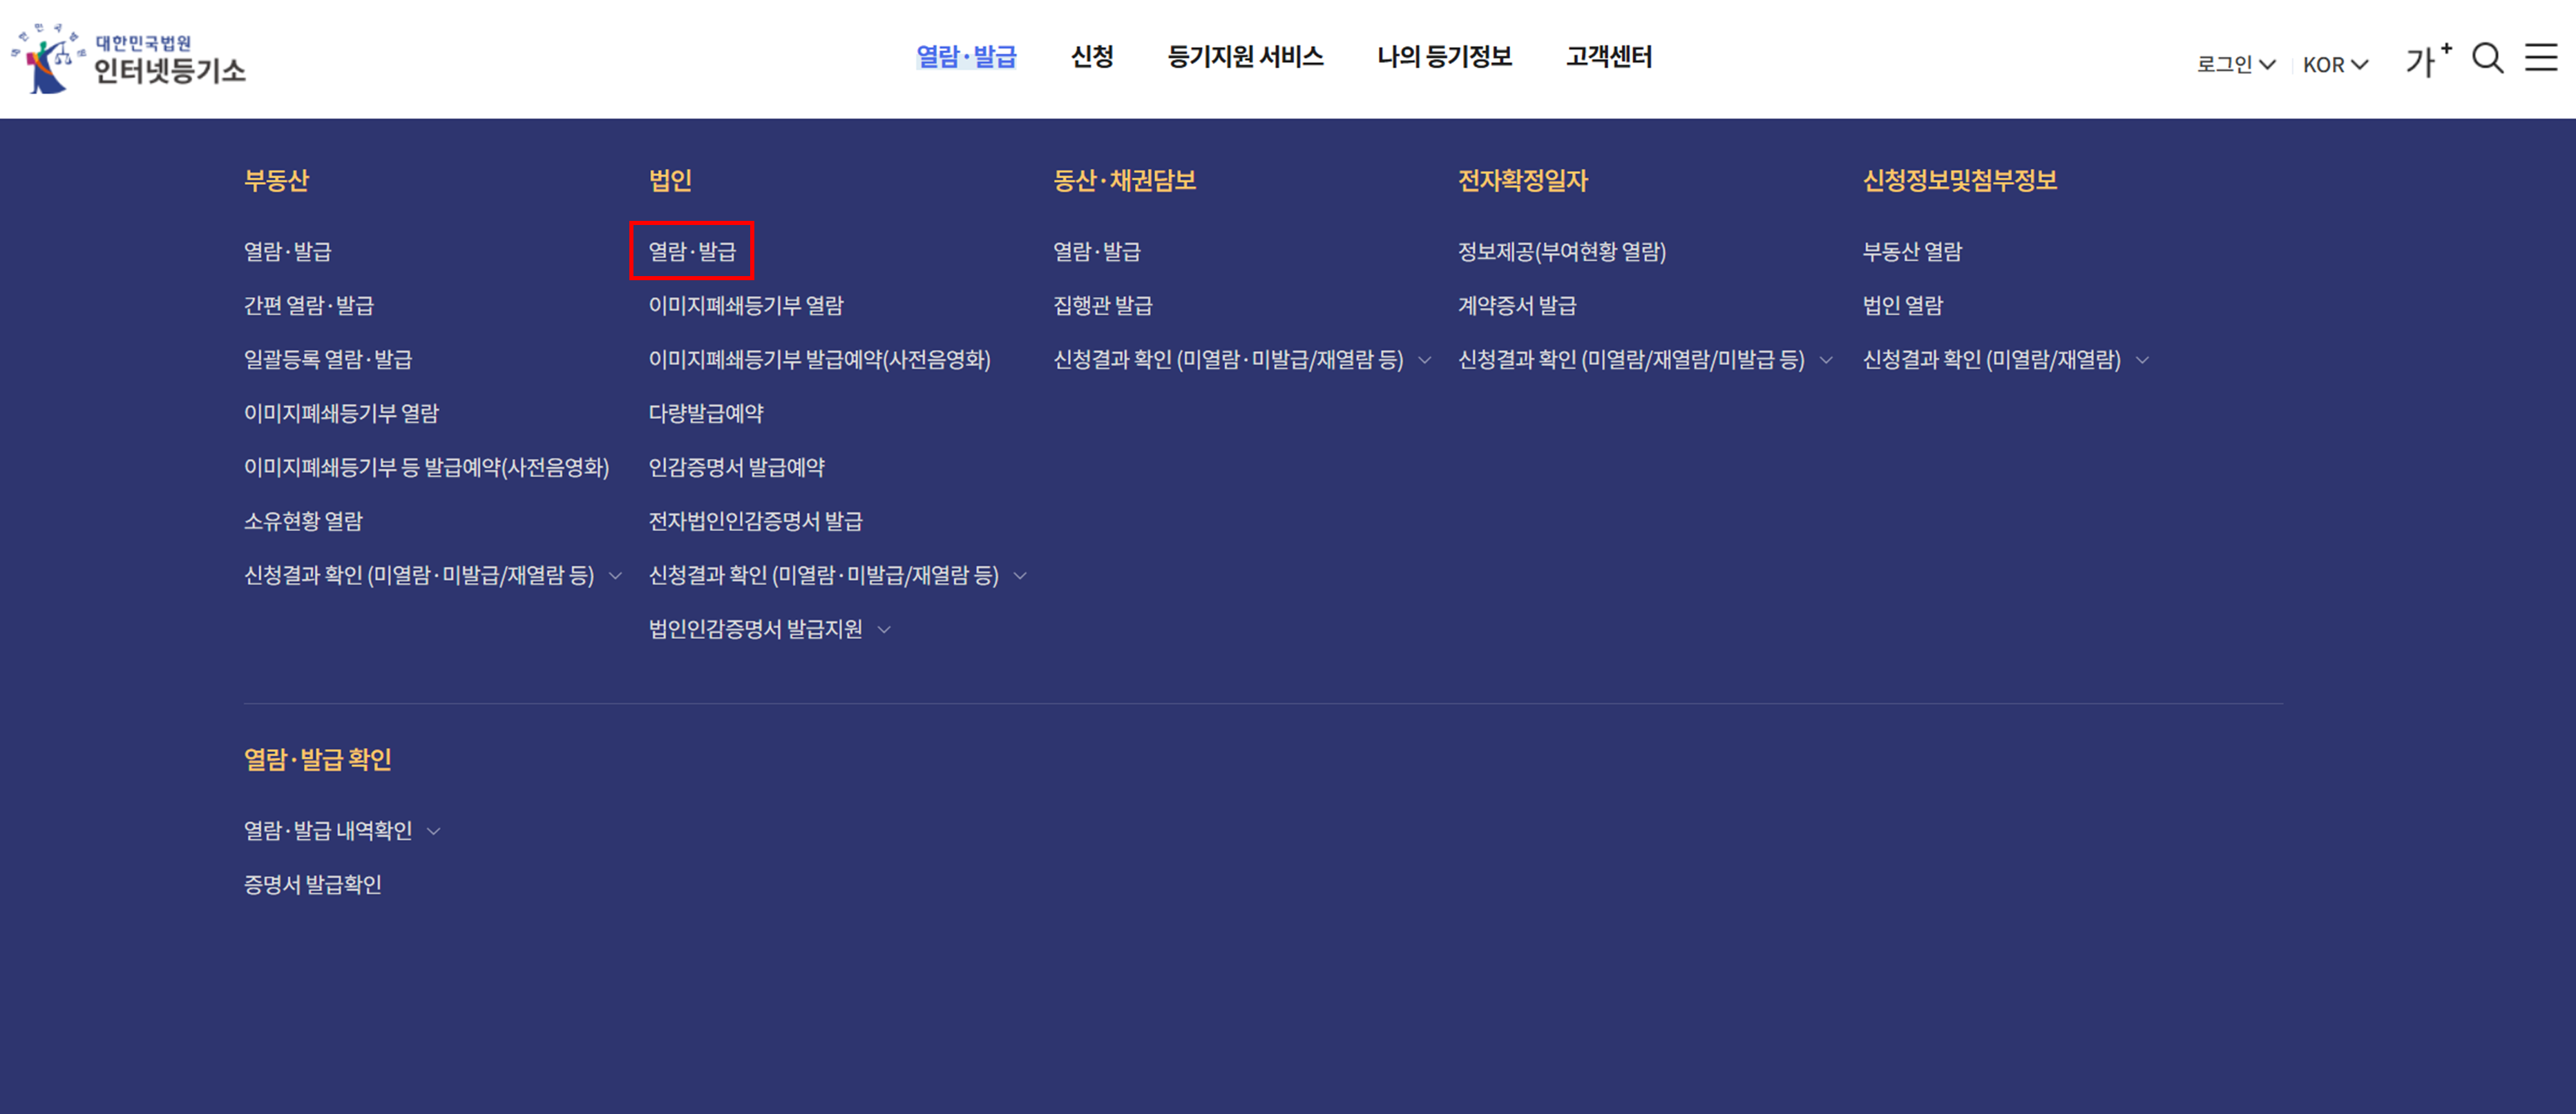This screenshot has height=1114, width=2576.
Task: Expand 열람·발급 내역확인 chevron
Action: (x=434, y=831)
